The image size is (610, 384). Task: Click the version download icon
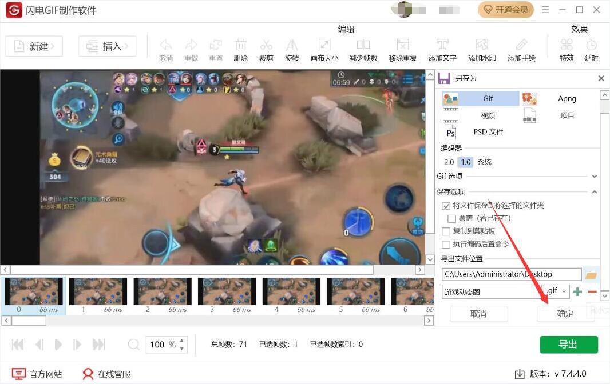(520, 374)
